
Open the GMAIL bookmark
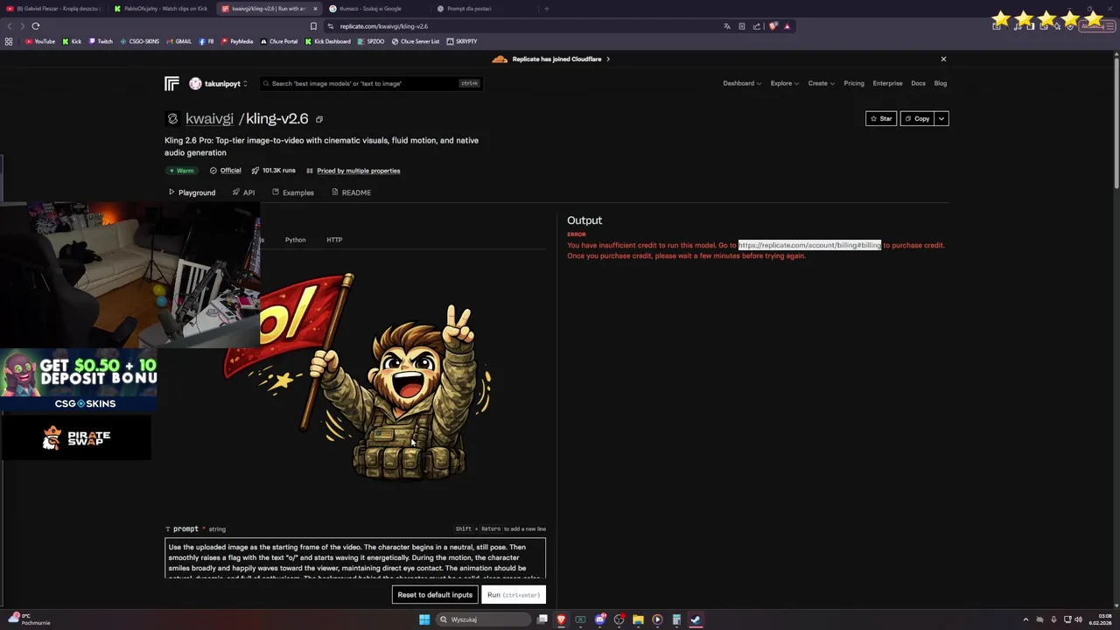pyautogui.click(x=178, y=41)
